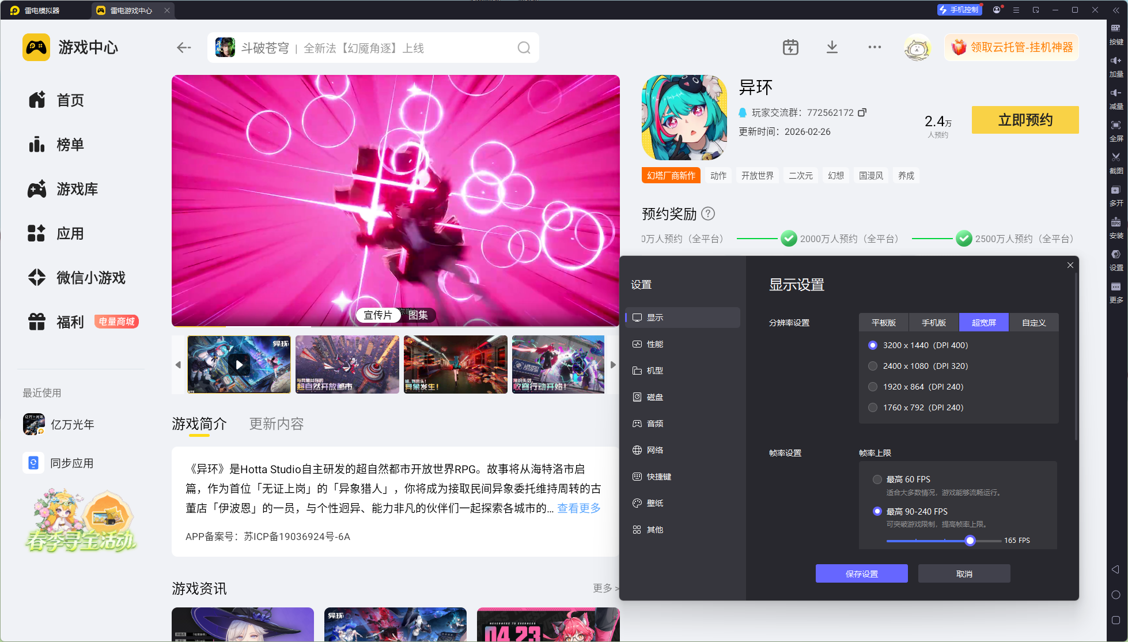Screen dimensions: 1128x642
Task: Click the download manager arrow icon
Action: pos(832,47)
